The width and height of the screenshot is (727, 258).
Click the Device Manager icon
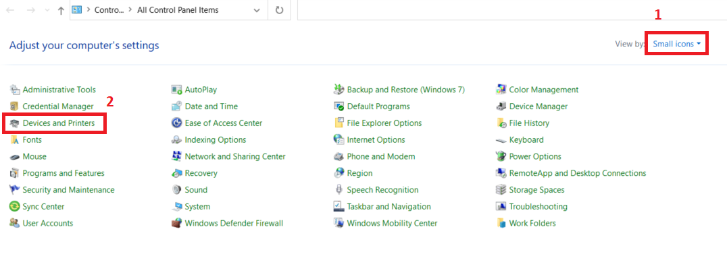coord(501,106)
